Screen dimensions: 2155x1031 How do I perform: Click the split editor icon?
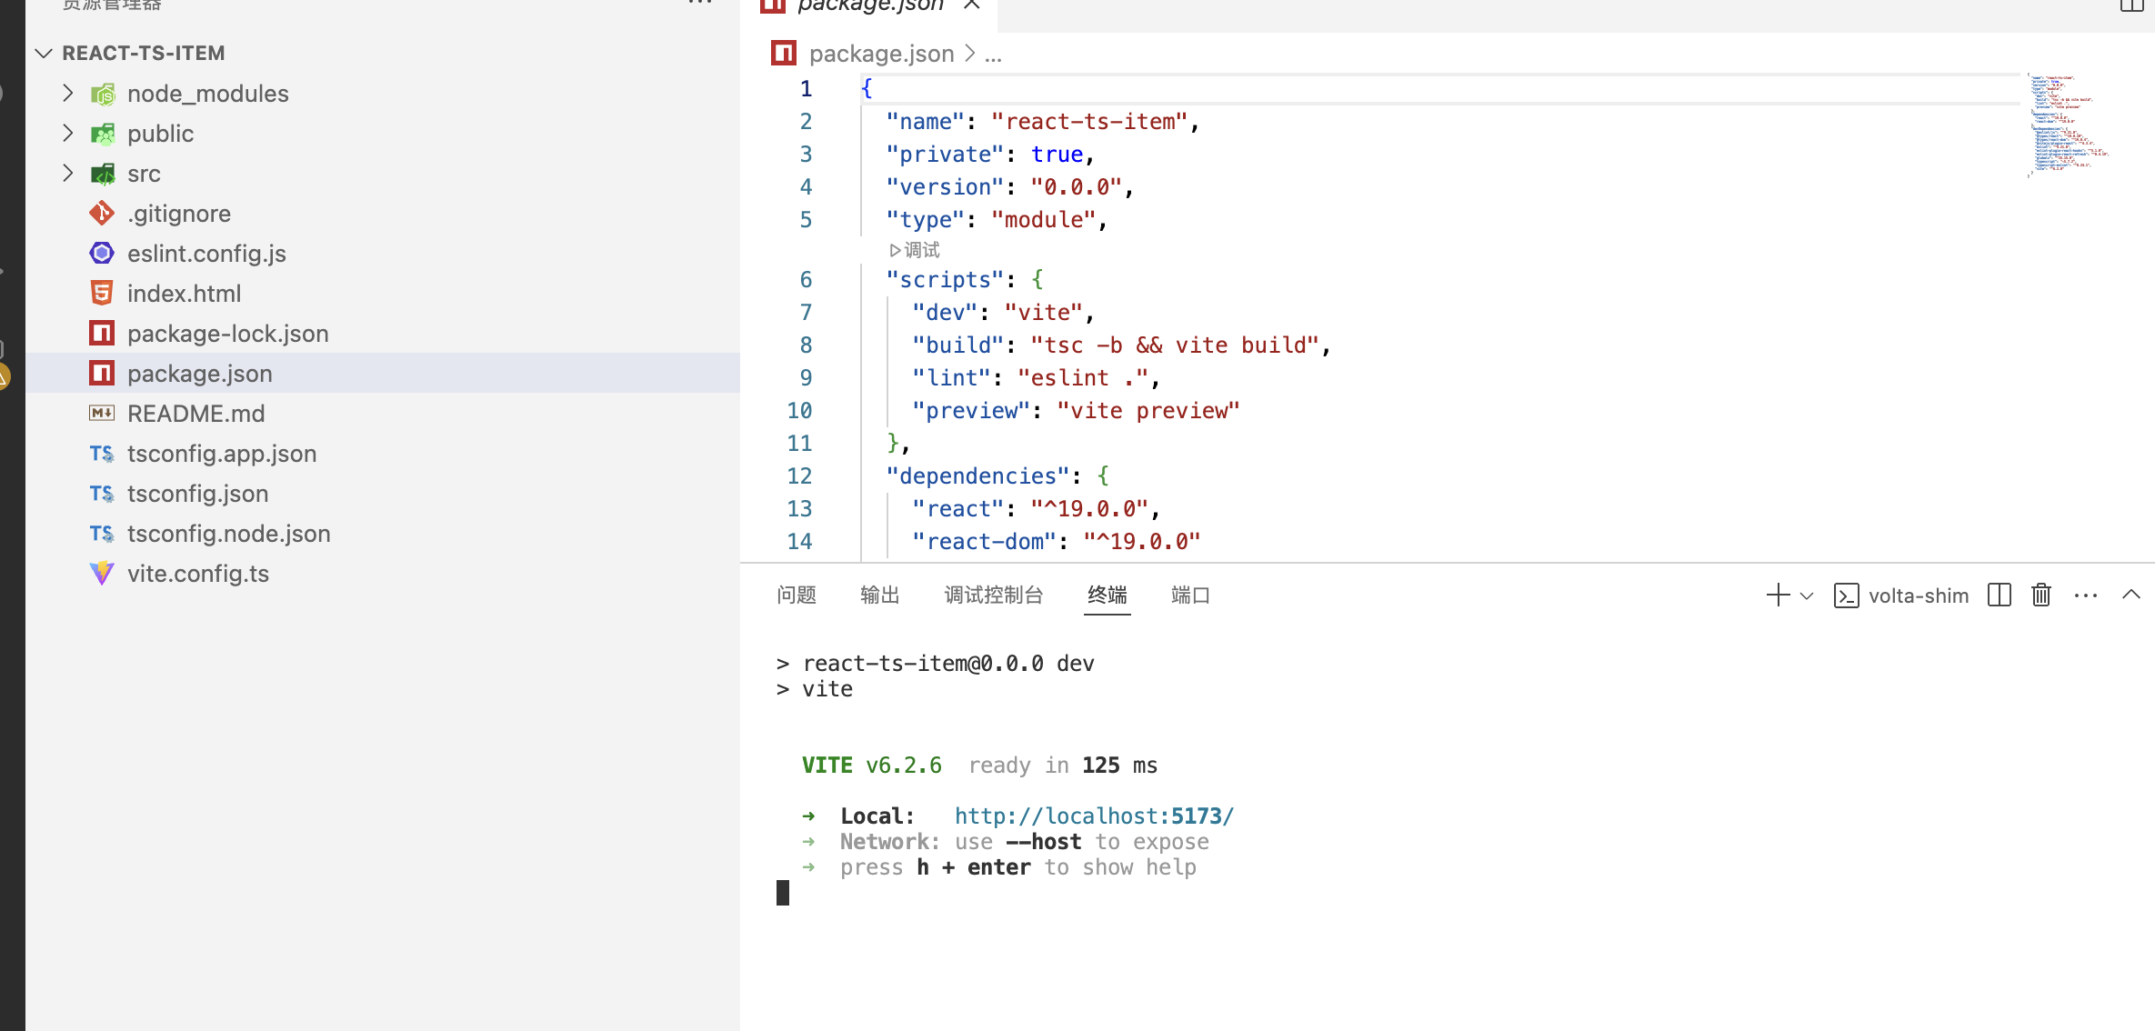tap(2131, 5)
